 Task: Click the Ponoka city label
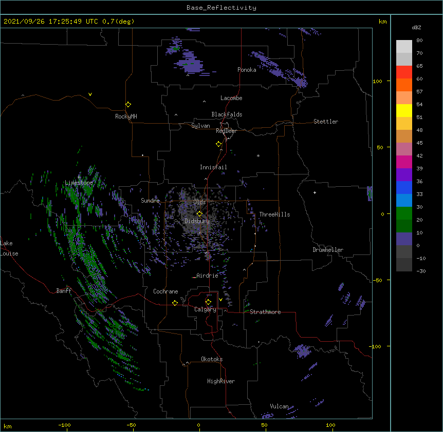click(x=247, y=70)
